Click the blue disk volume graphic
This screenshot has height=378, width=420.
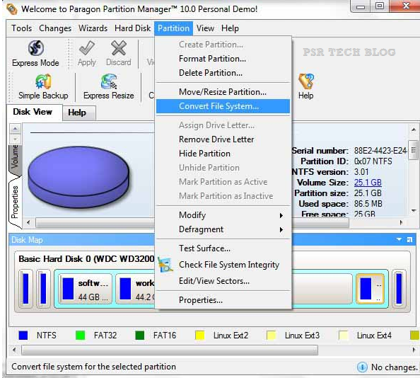[78, 176]
